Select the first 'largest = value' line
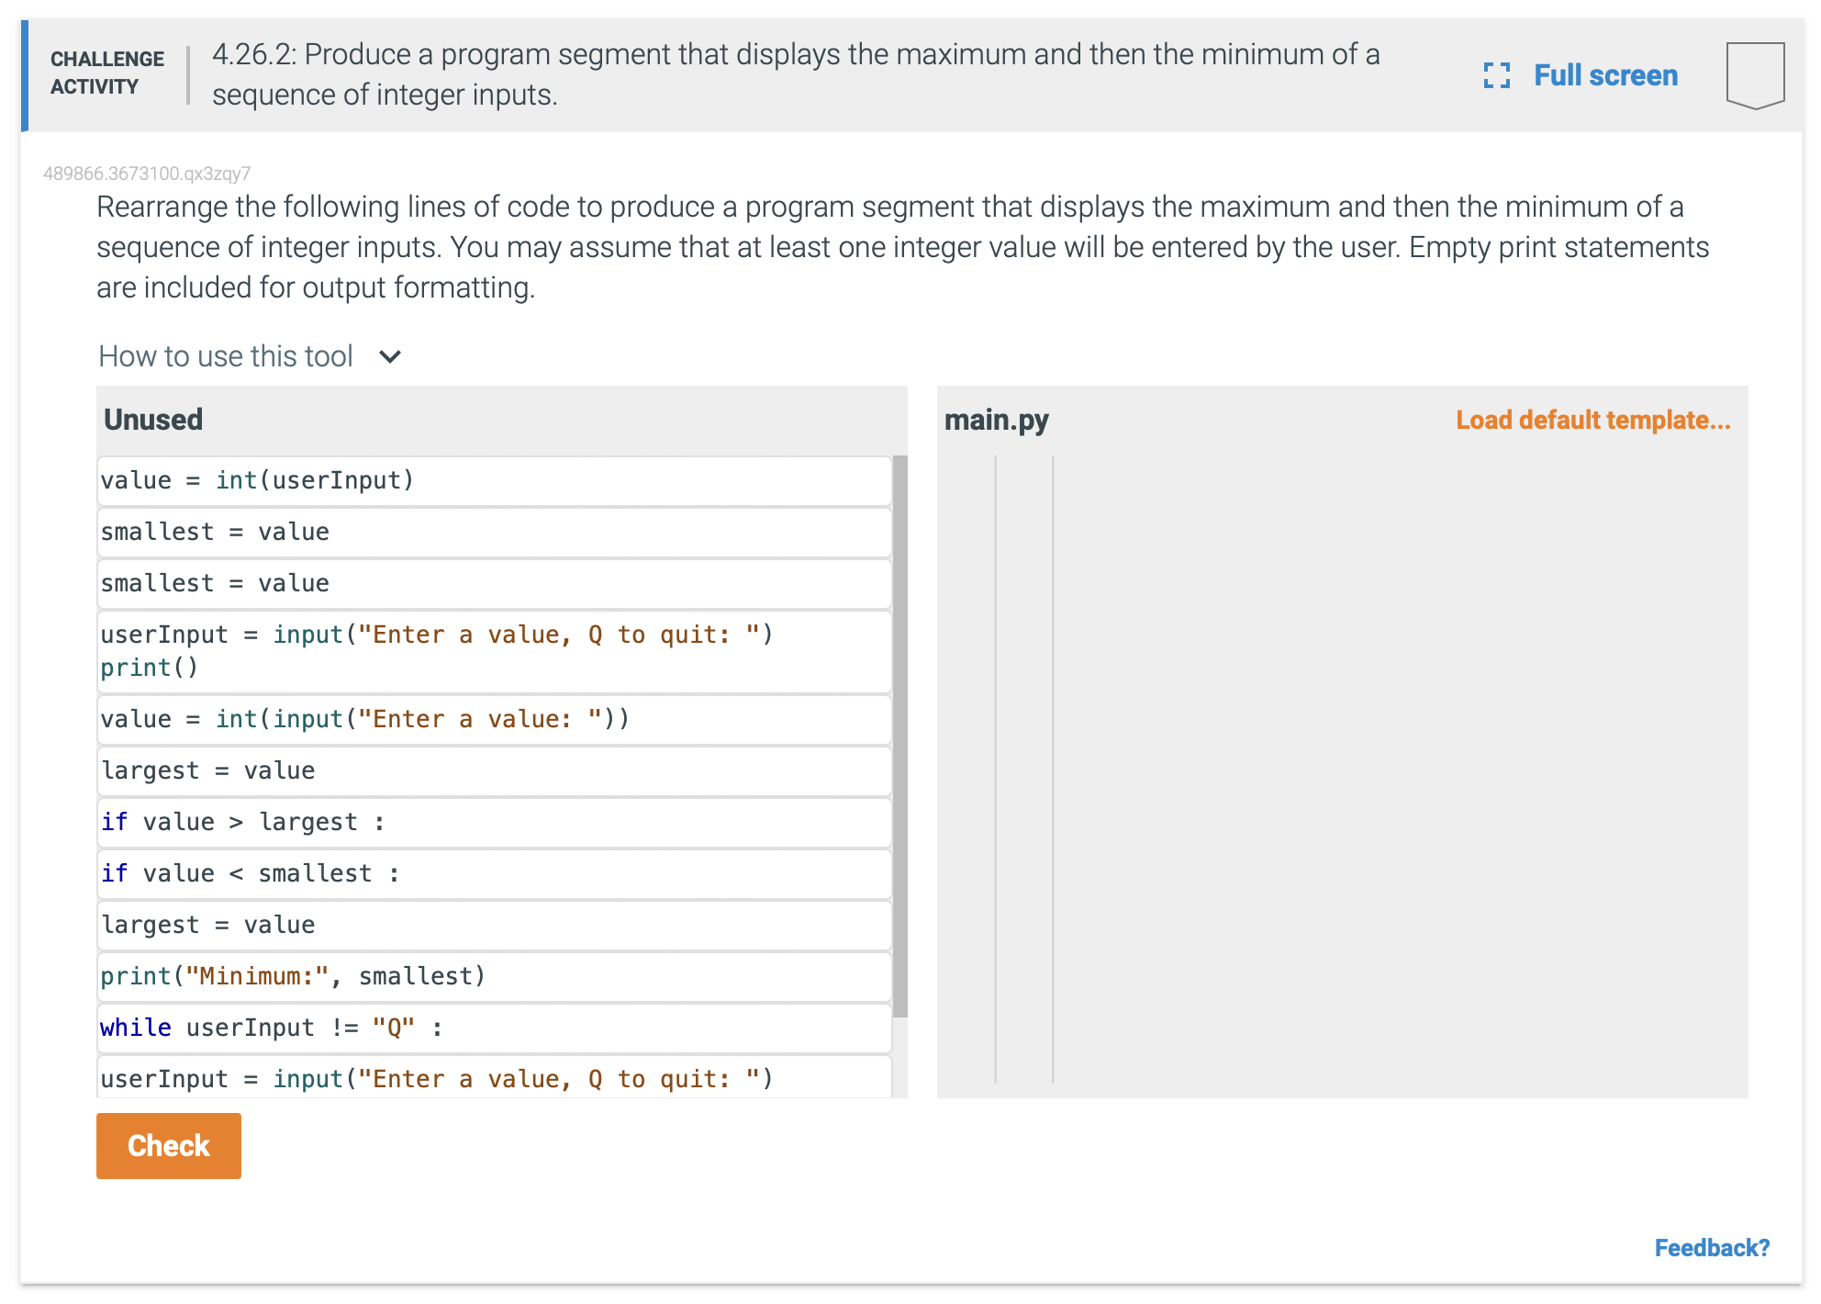1821x1304 pixels. 493,770
